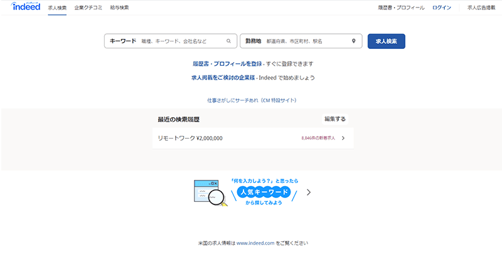Image resolution: width=502 pixels, height=257 pixels.
Task: Click the Indeed logo
Action: (x=26, y=6)
